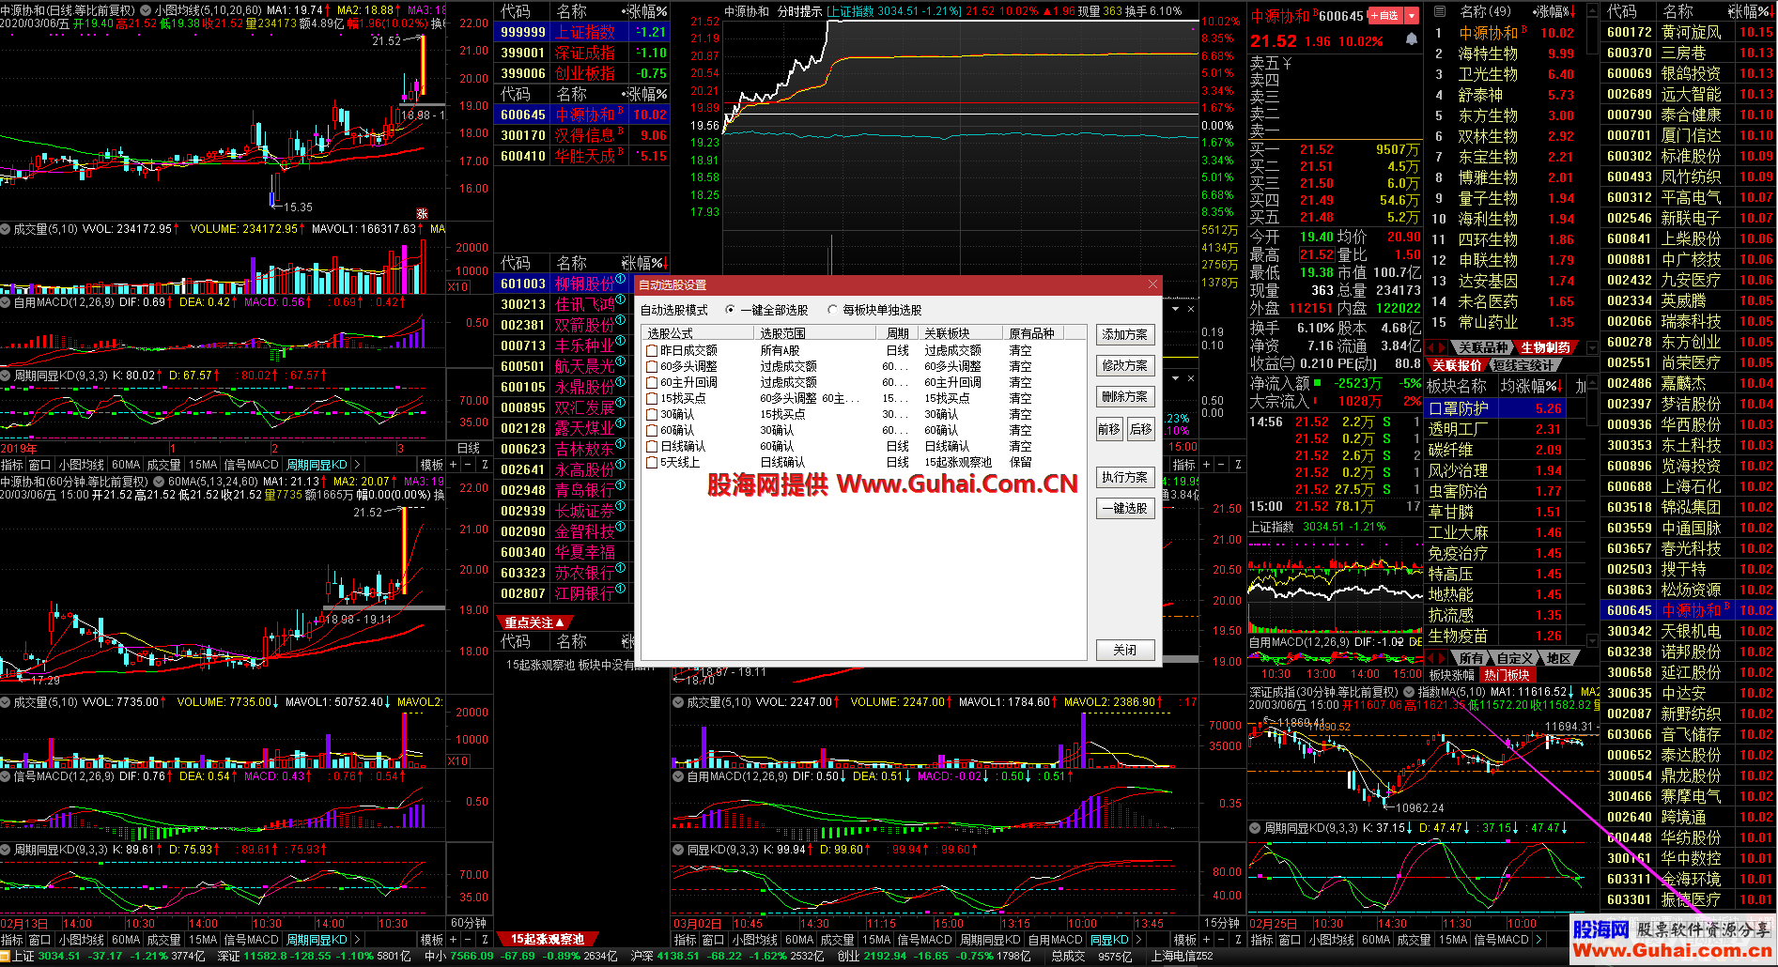
Task: Expand the 60-minute chart title dropdown circle
Action: (159, 482)
